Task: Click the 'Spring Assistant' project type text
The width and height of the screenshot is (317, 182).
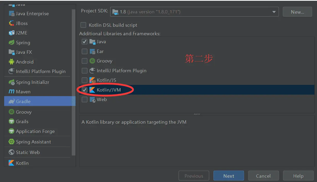Action: pos(33,142)
